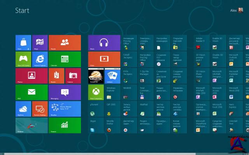Open 3D Vision Photo Viewer tile
249x155 pixels.
[x=202, y=76]
